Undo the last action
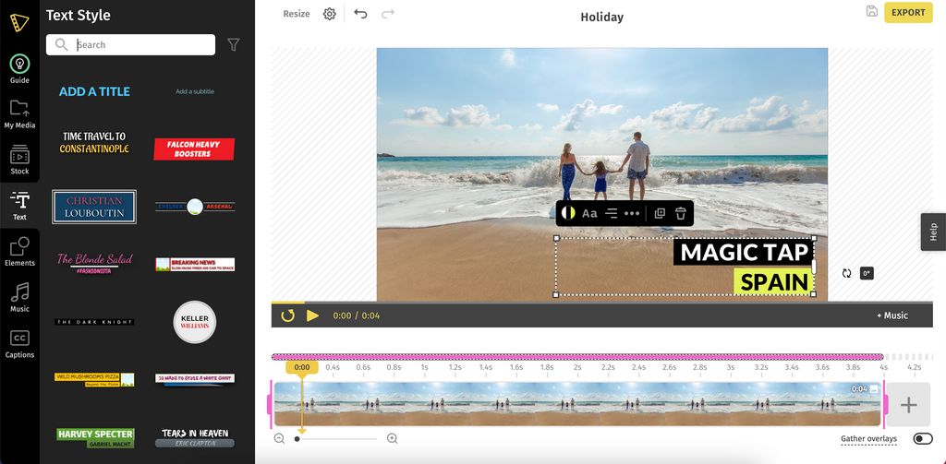946x464 pixels. click(360, 13)
